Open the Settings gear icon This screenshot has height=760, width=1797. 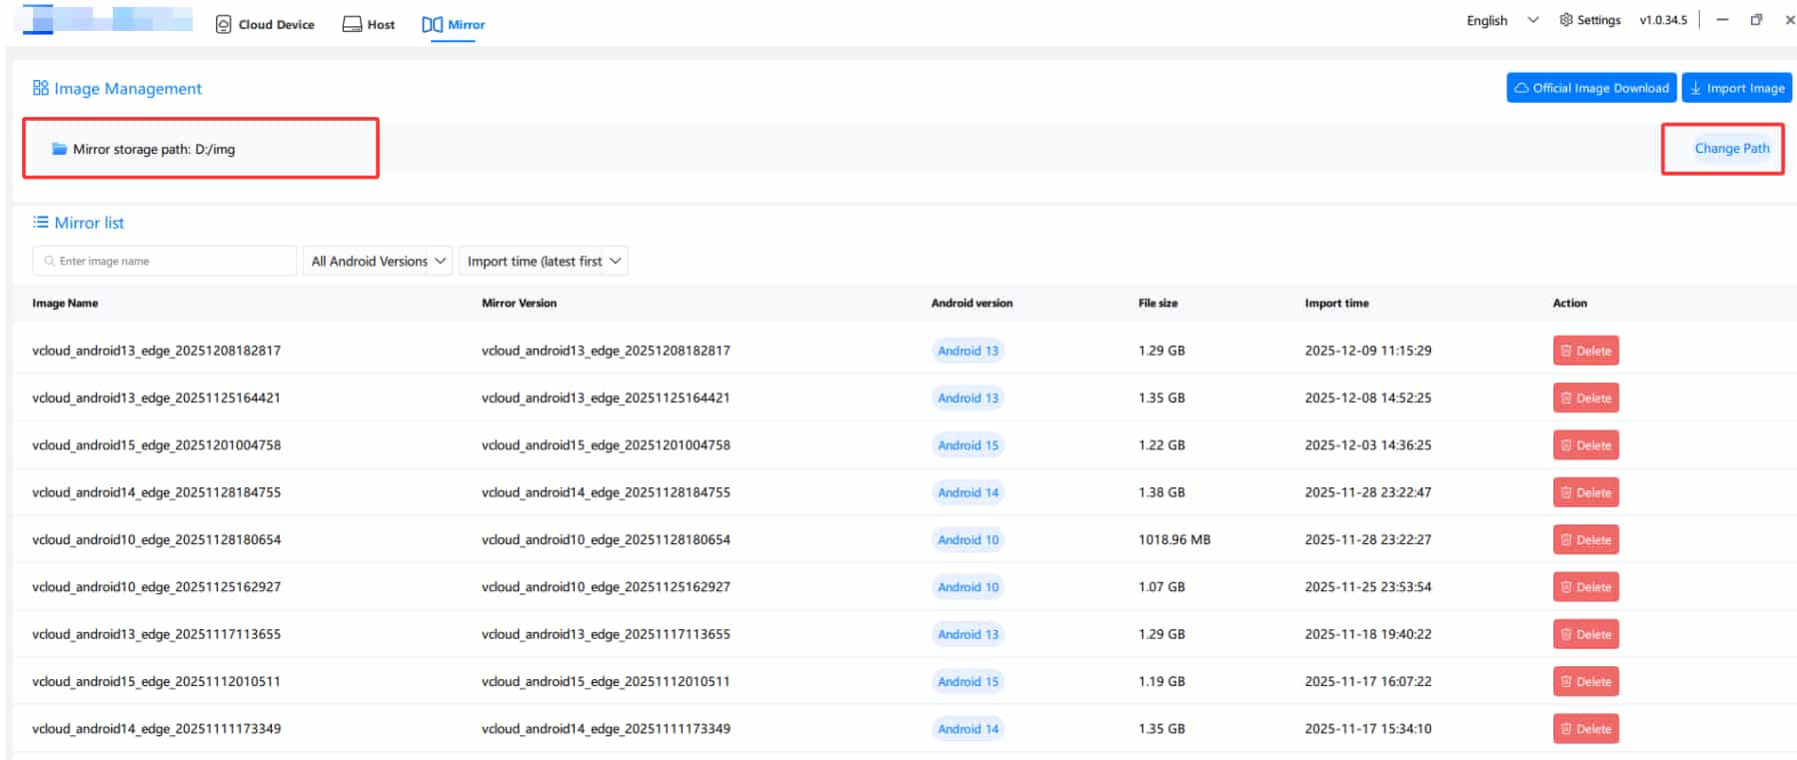point(1566,20)
